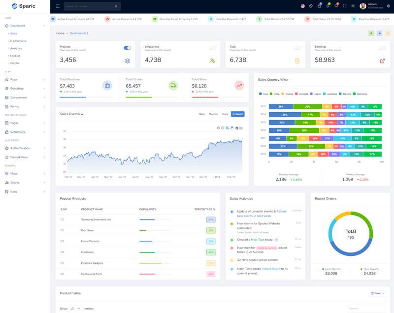The width and height of the screenshot is (394, 313).
Task: Click the top search input field
Action: click(x=89, y=6)
